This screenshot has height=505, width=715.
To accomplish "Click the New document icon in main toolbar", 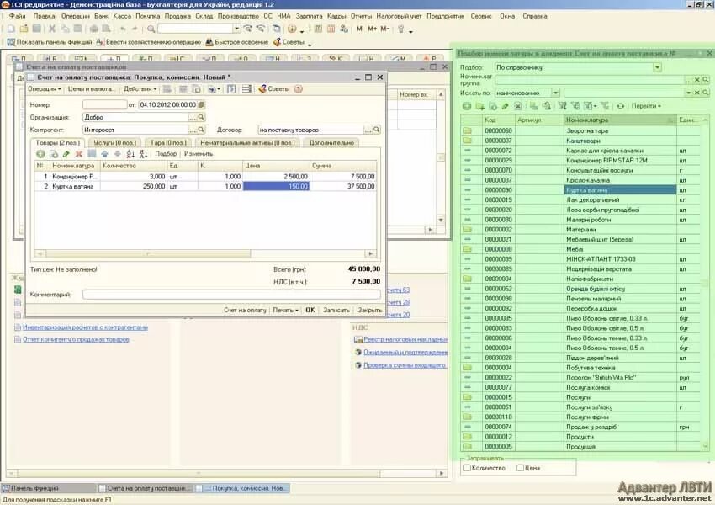I will pos(12,29).
